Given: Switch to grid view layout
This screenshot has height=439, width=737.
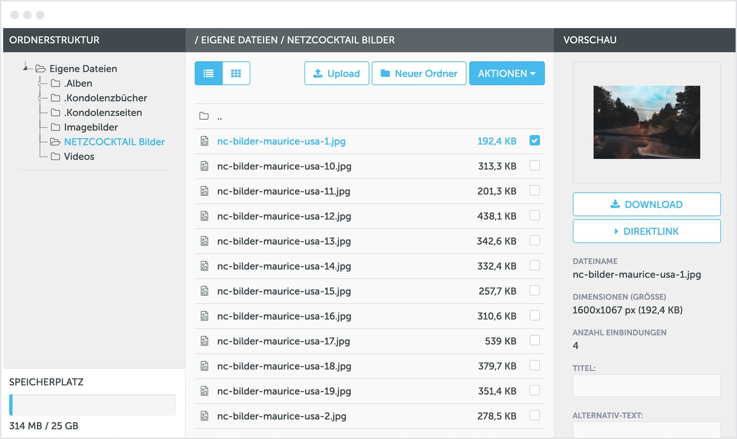Looking at the screenshot, I should [236, 74].
